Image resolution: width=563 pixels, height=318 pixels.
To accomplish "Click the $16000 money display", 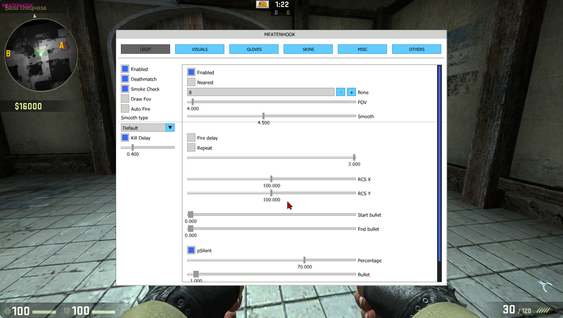I will point(28,106).
